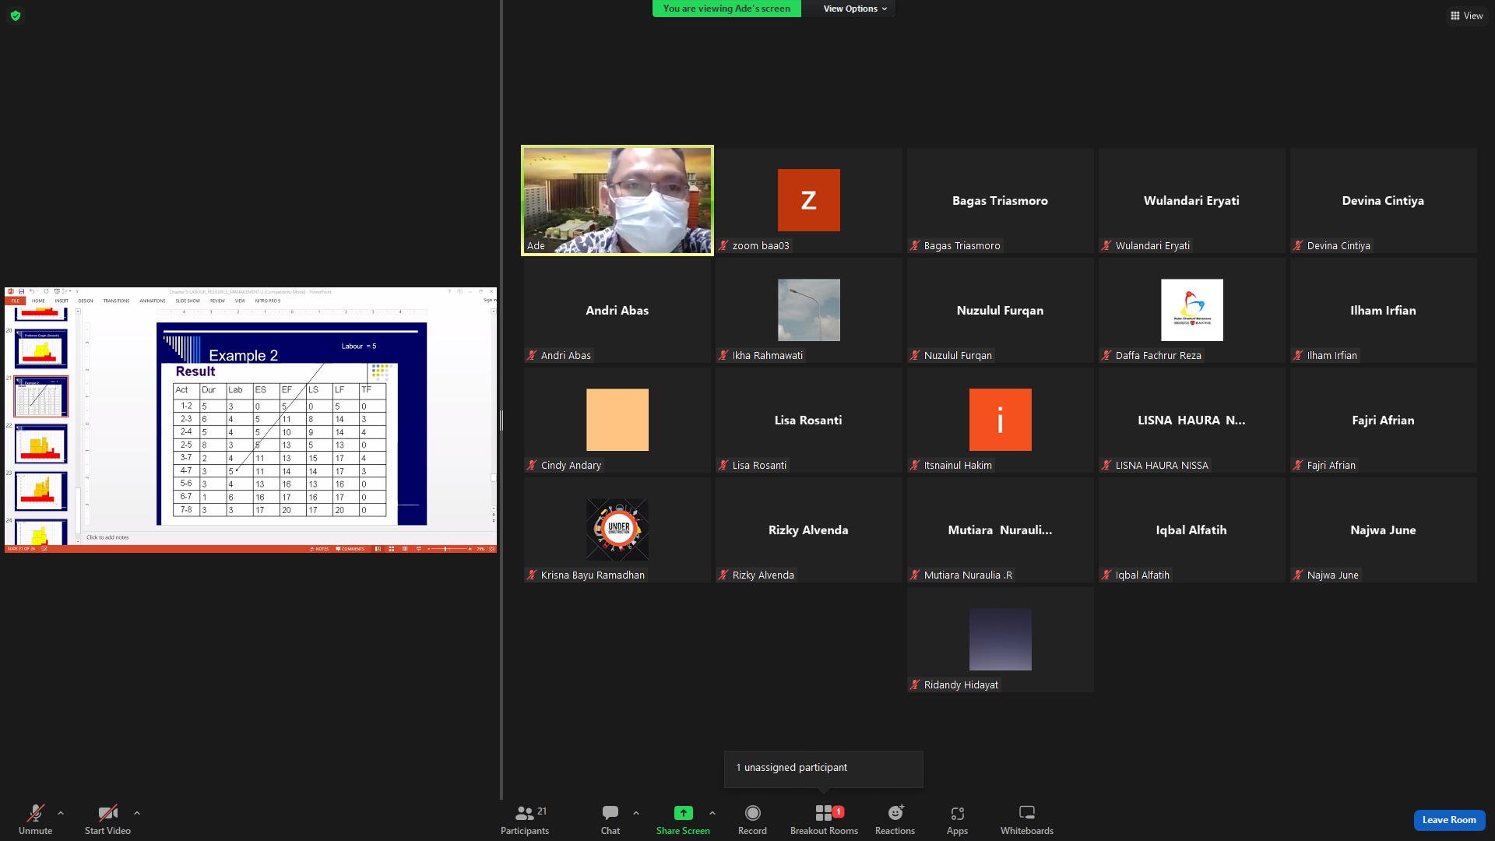Select slide 23 thumbnail
The image size is (1495, 841).
pyautogui.click(x=41, y=491)
